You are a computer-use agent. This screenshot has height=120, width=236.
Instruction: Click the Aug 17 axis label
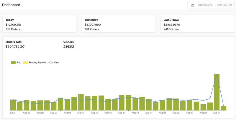(122, 113)
